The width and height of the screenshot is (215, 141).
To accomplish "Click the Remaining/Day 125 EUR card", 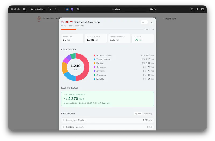I will 119,38.
